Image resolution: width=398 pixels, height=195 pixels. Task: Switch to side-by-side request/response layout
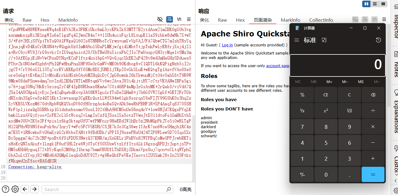(366, 4)
